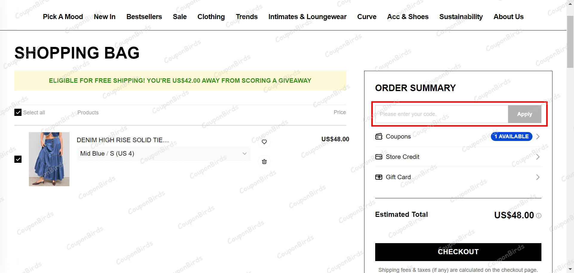
Task: Open the Sale menu
Action: pos(180,17)
